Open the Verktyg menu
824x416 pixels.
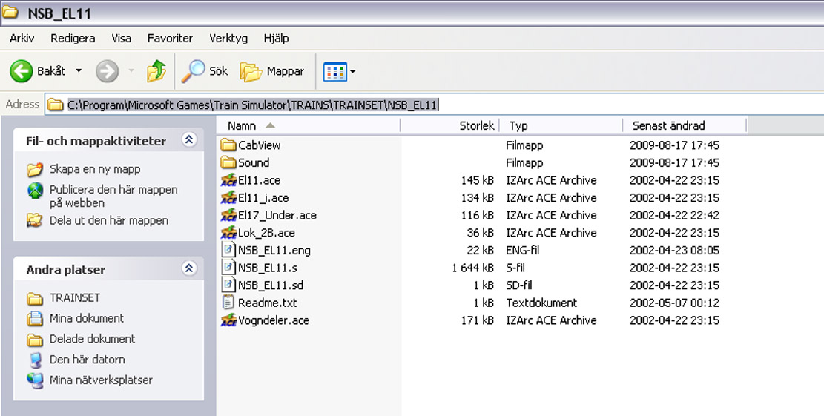228,39
